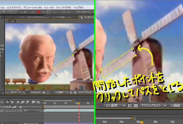Open grid and guide options icon

24,92
